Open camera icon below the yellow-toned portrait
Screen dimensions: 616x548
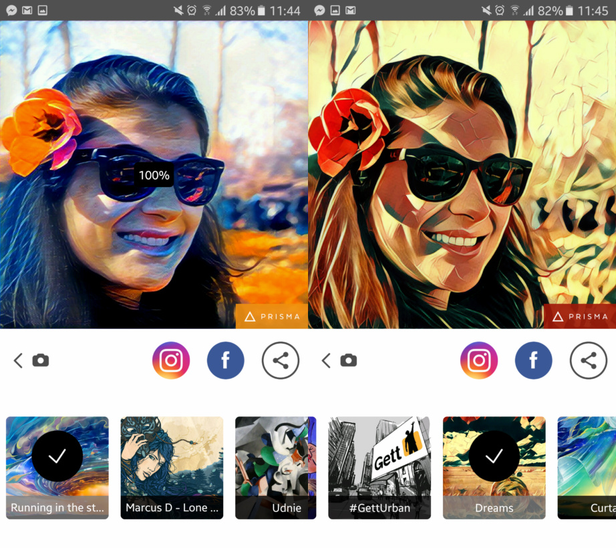(x=349, y=361)
